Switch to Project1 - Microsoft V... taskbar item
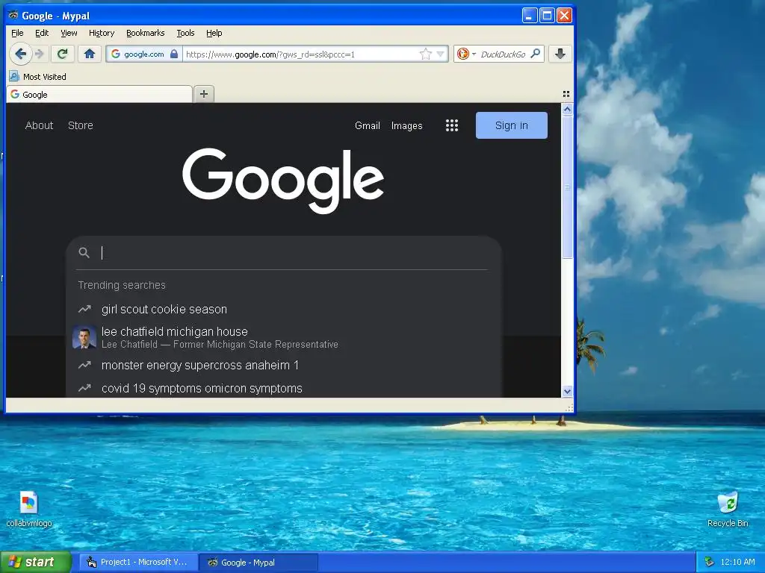 (138, 563)
